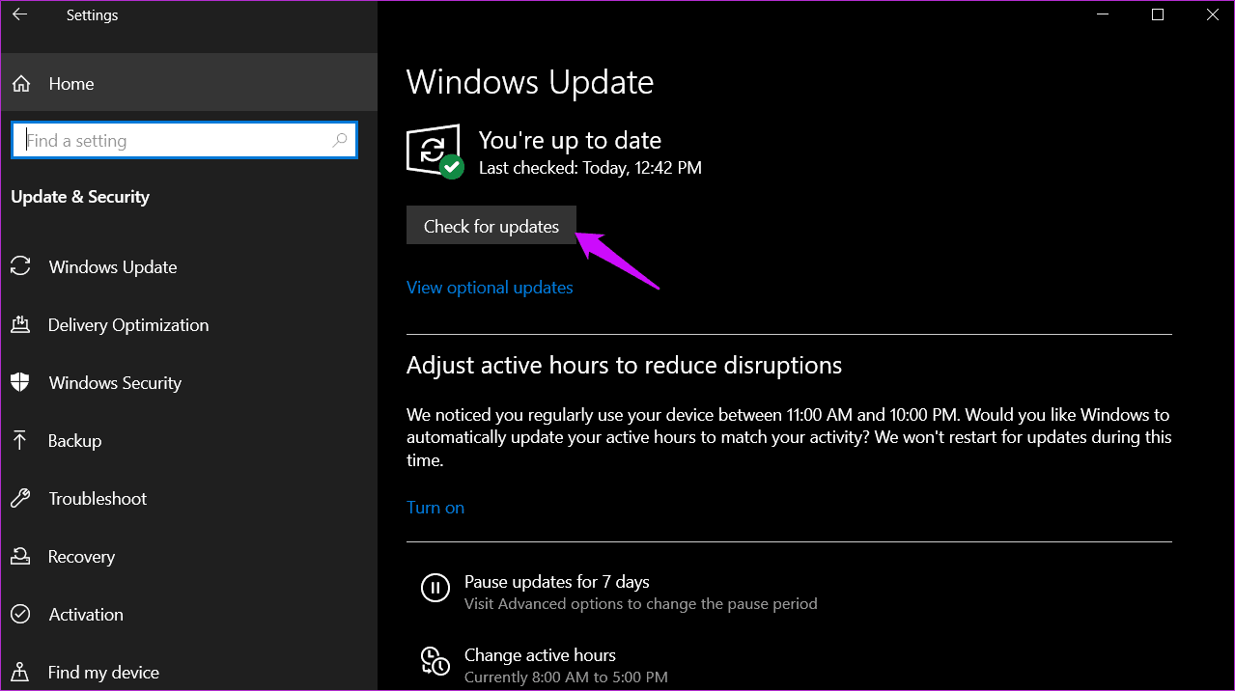The height and width of the screenshot is (691, 1235).
Task: Click the pause circle icon
Action: tap(435, 587)
